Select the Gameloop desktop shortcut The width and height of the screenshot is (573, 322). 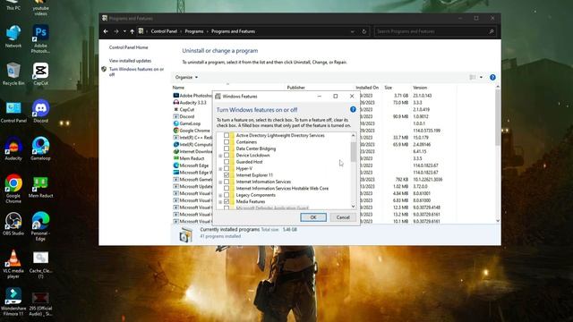pyautogui.click(x=40, y=148)
